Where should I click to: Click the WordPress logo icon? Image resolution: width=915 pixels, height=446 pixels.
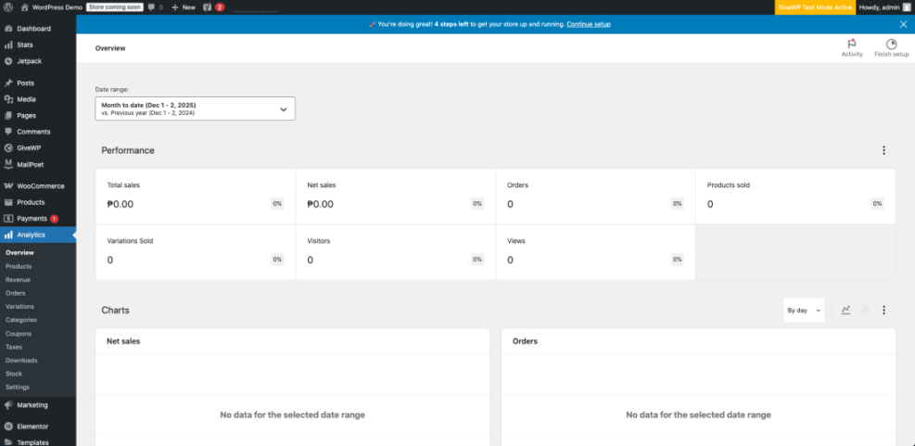(7, 7)
